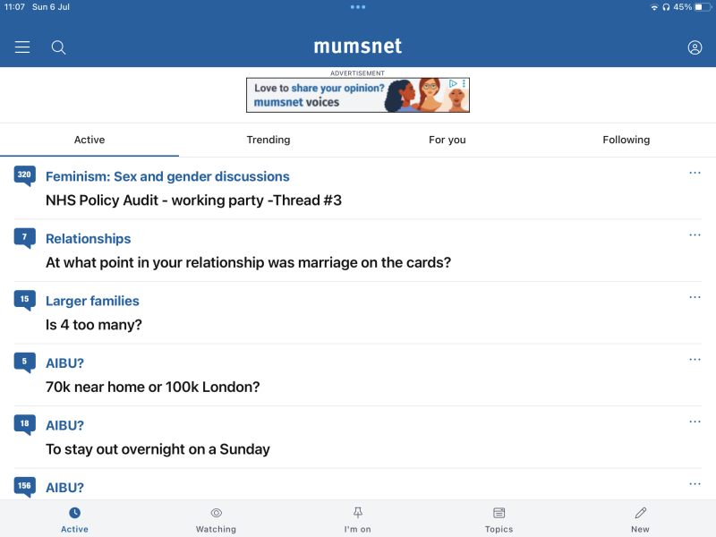
Task: Open the user profile icon
Action: 695,47
